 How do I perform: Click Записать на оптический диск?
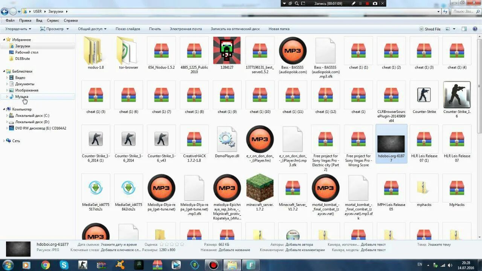point(235,29)
